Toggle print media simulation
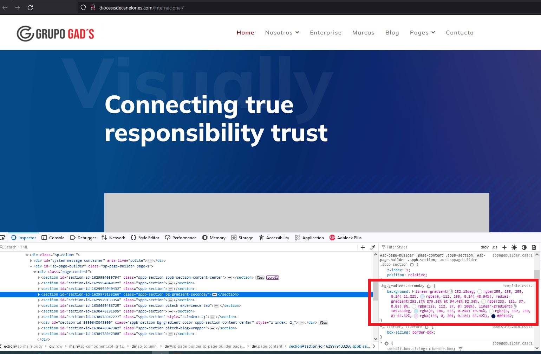Image resolution: width=541 pixels, height=354 pixels. click(x=534, y=247)
